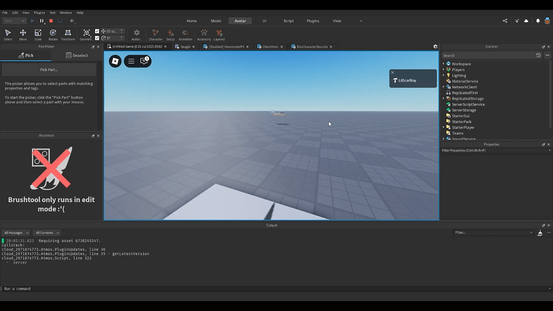Screen dimensions: 553x311
Task: Click the step forward playback icon
Action: 72,21
